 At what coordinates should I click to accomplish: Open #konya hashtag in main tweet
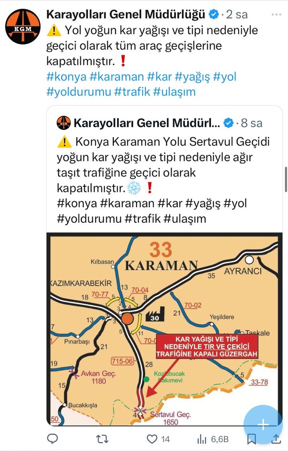point(66,76)
